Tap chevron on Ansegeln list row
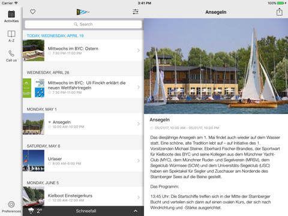The image size is (288, 216). (x=139, y=124)
